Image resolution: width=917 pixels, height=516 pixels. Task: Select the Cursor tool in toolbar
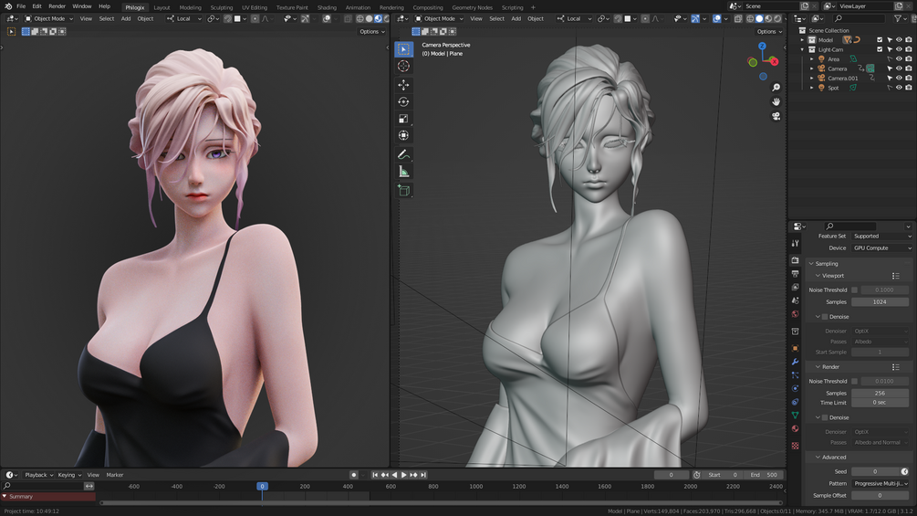tap(403, 66)
